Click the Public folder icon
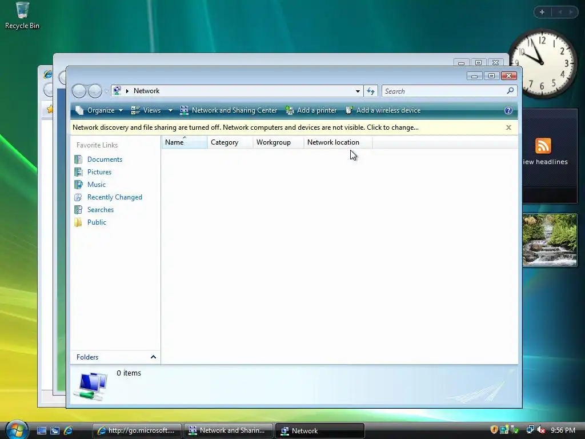This screenshot has height=439, width=585. click(78, 222)
